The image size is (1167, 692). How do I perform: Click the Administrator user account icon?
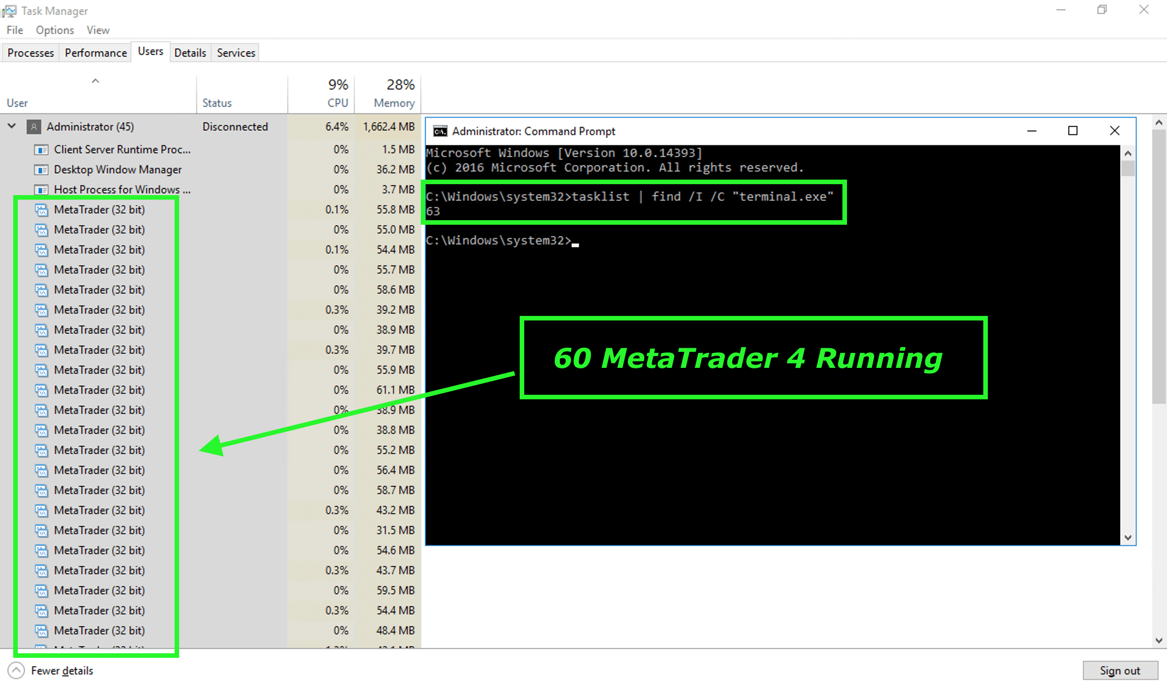tap(34, 127)
